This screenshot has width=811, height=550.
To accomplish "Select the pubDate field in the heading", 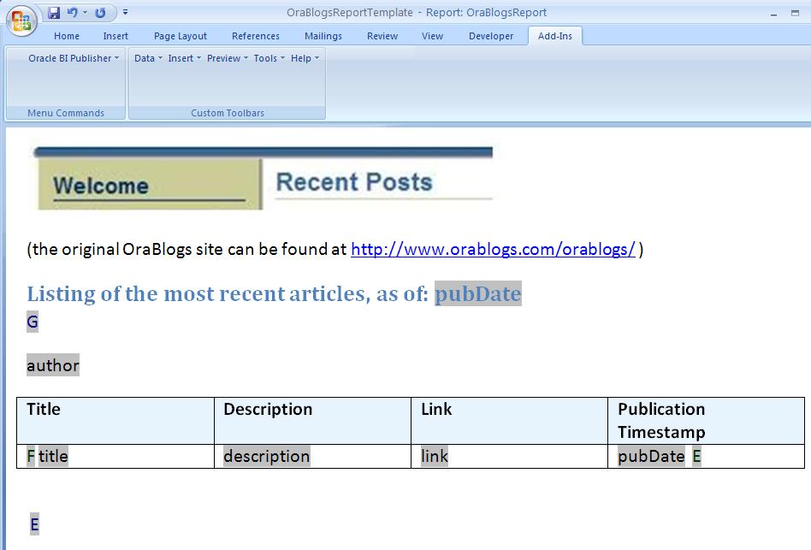I will point(477,294).
